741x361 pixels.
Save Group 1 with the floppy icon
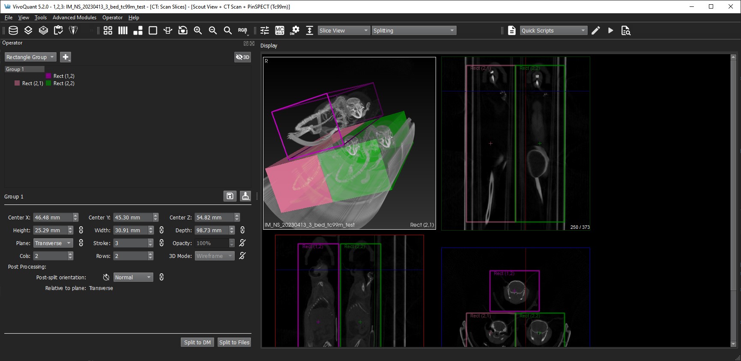click(230, 196)
